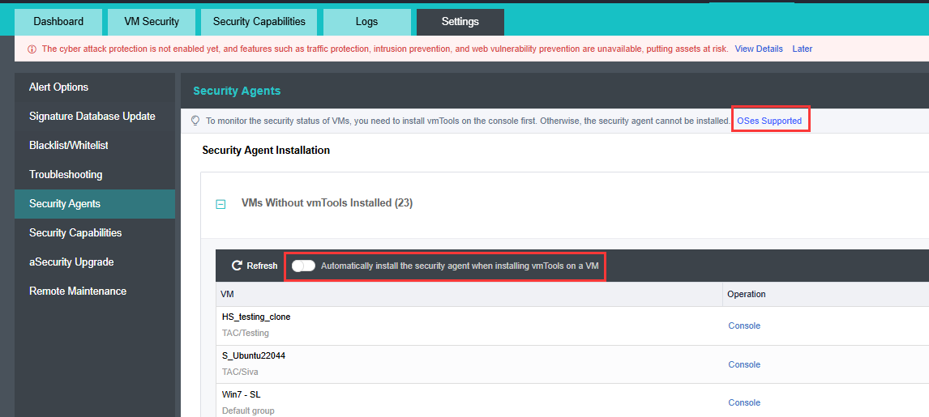Click the OSes Supported link
The image size is (929, 417).
tap(769, 121)
